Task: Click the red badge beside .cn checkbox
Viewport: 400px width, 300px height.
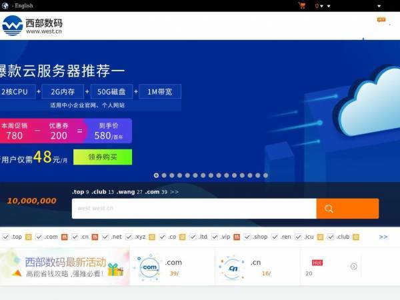Action: [x=95, y=237]
